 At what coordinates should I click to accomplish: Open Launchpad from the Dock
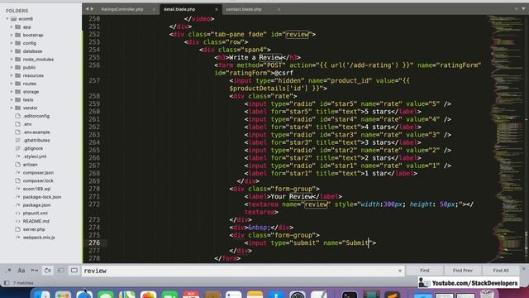click(63, 295)
